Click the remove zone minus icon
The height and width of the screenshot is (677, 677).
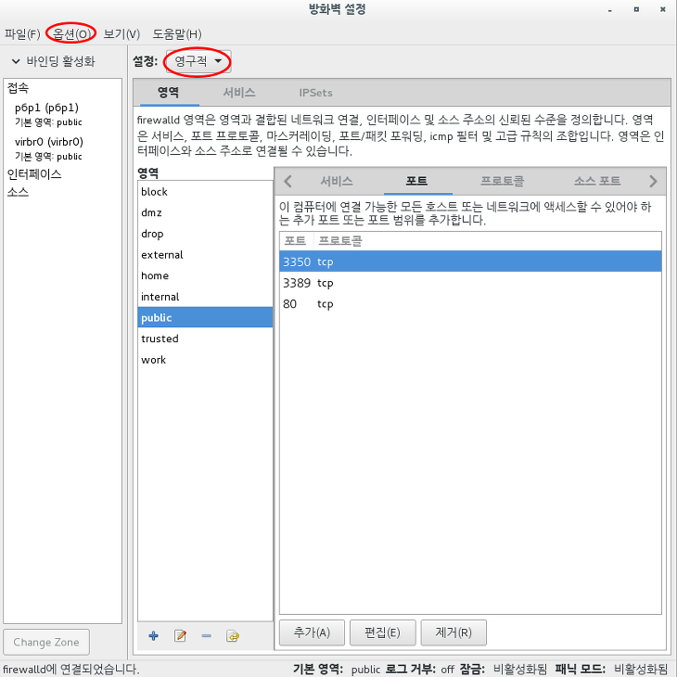pos(207,635)
